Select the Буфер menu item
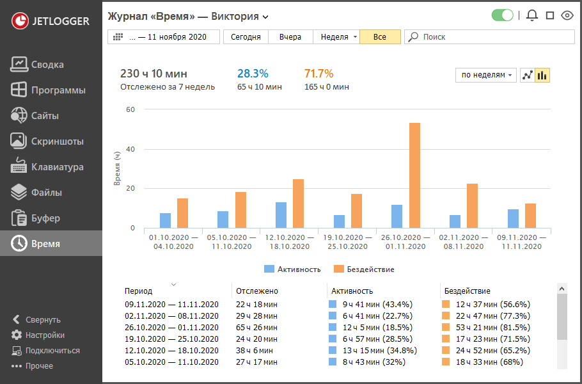Screen dimensions: 582x384 click(x=45, y=218)
